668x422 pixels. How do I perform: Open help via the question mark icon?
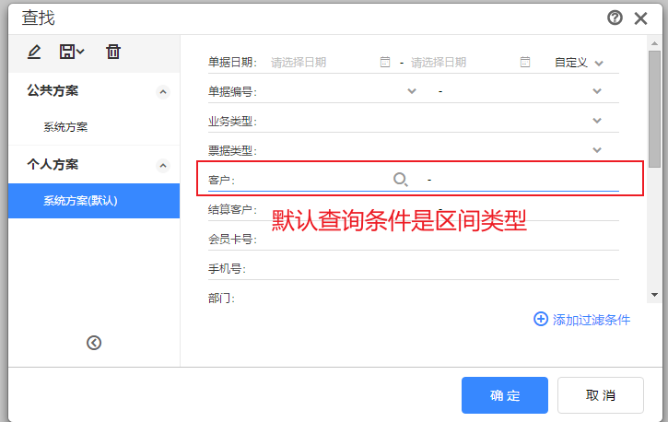[615, 18]
